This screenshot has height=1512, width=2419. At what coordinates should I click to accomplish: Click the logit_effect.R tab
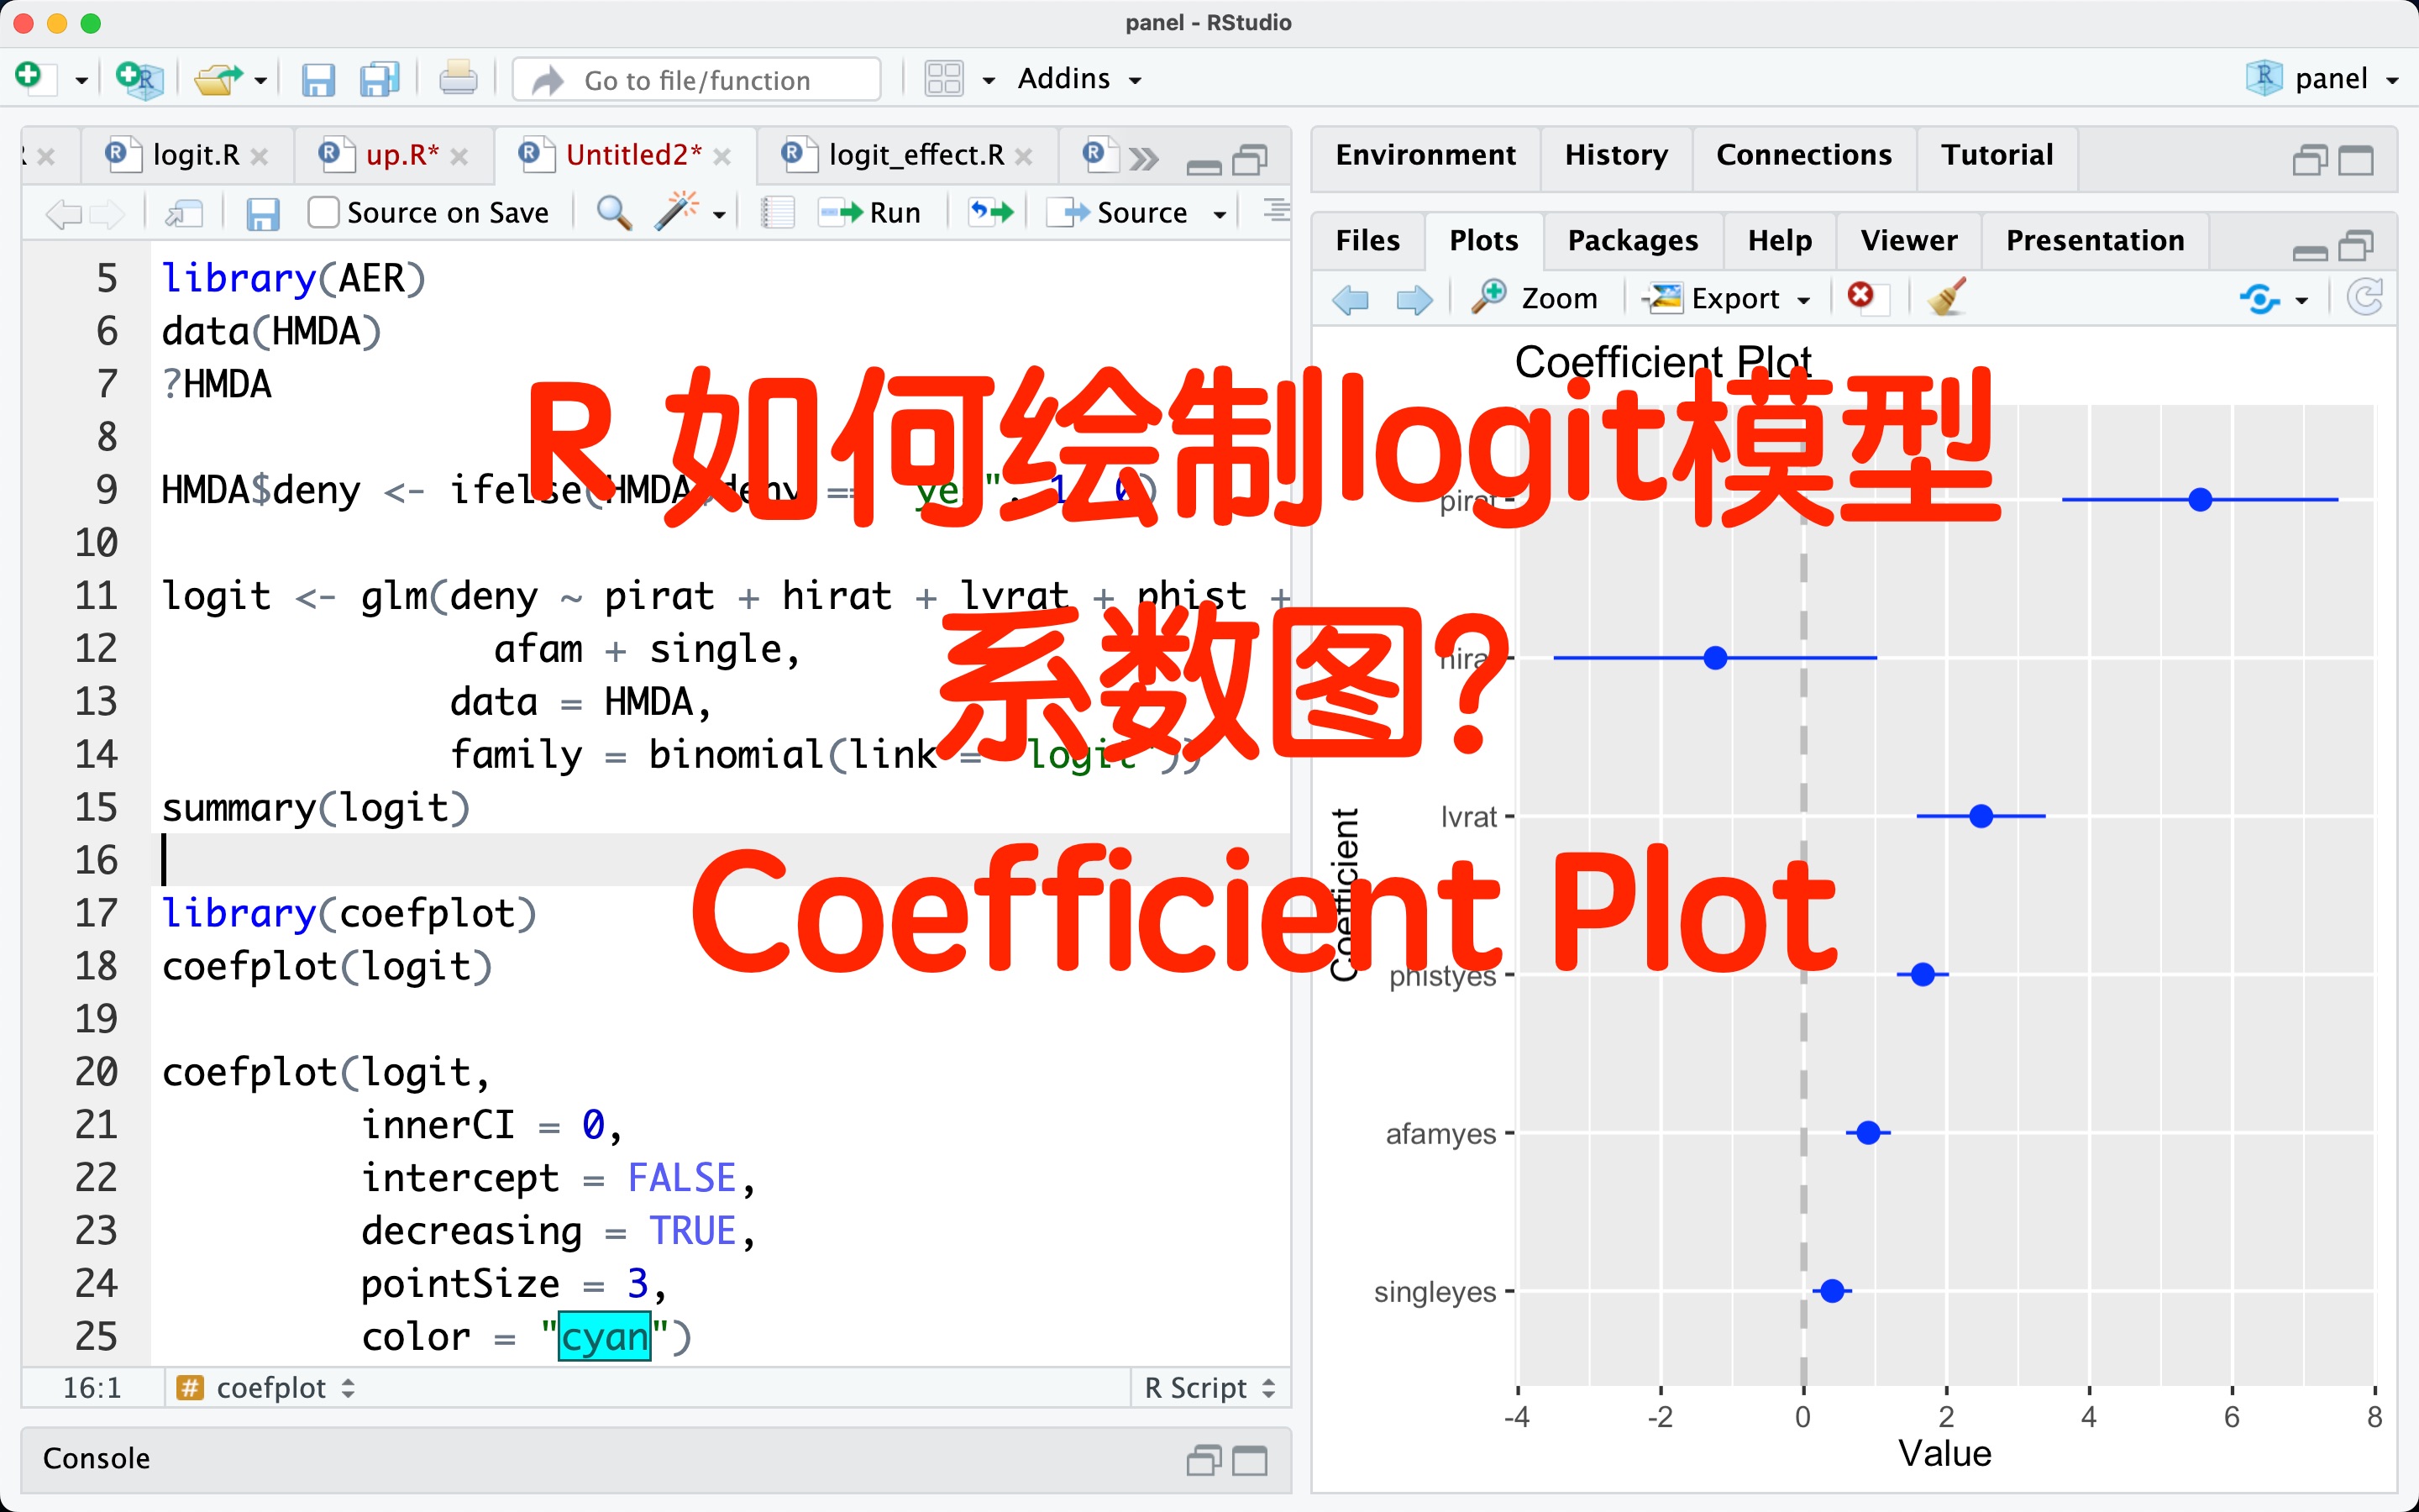coord(907,155)
